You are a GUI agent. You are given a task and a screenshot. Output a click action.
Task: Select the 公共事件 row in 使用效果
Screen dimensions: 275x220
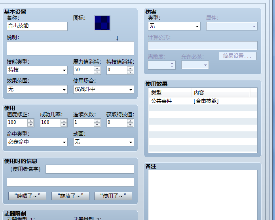coord(203,101)
